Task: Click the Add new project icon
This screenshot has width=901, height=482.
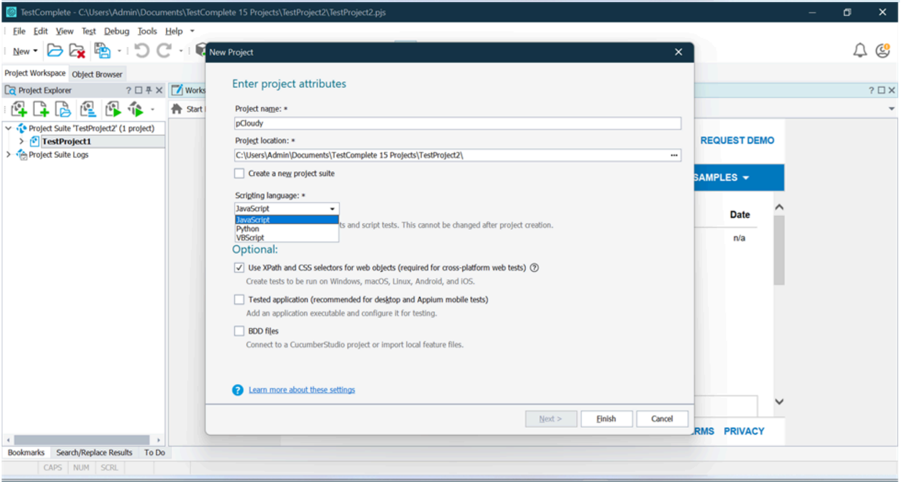Action: tap(19, 109)
